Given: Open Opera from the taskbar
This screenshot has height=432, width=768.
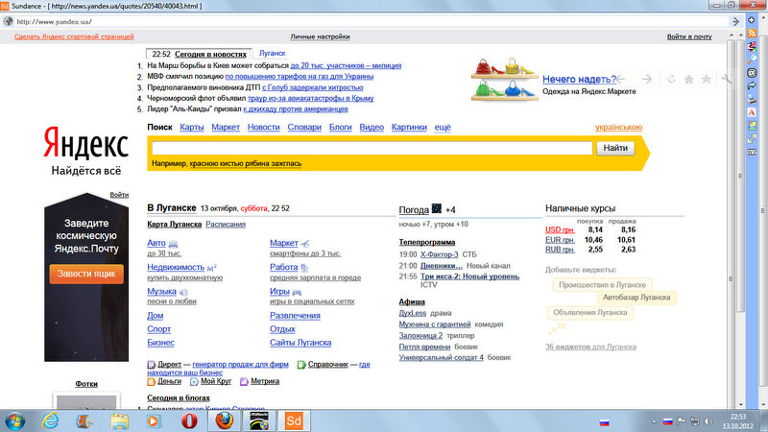Looking at the screenshot, I should point(189,420).
